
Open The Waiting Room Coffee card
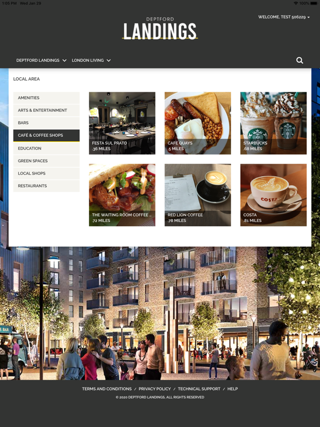click(x=122, y=195)
